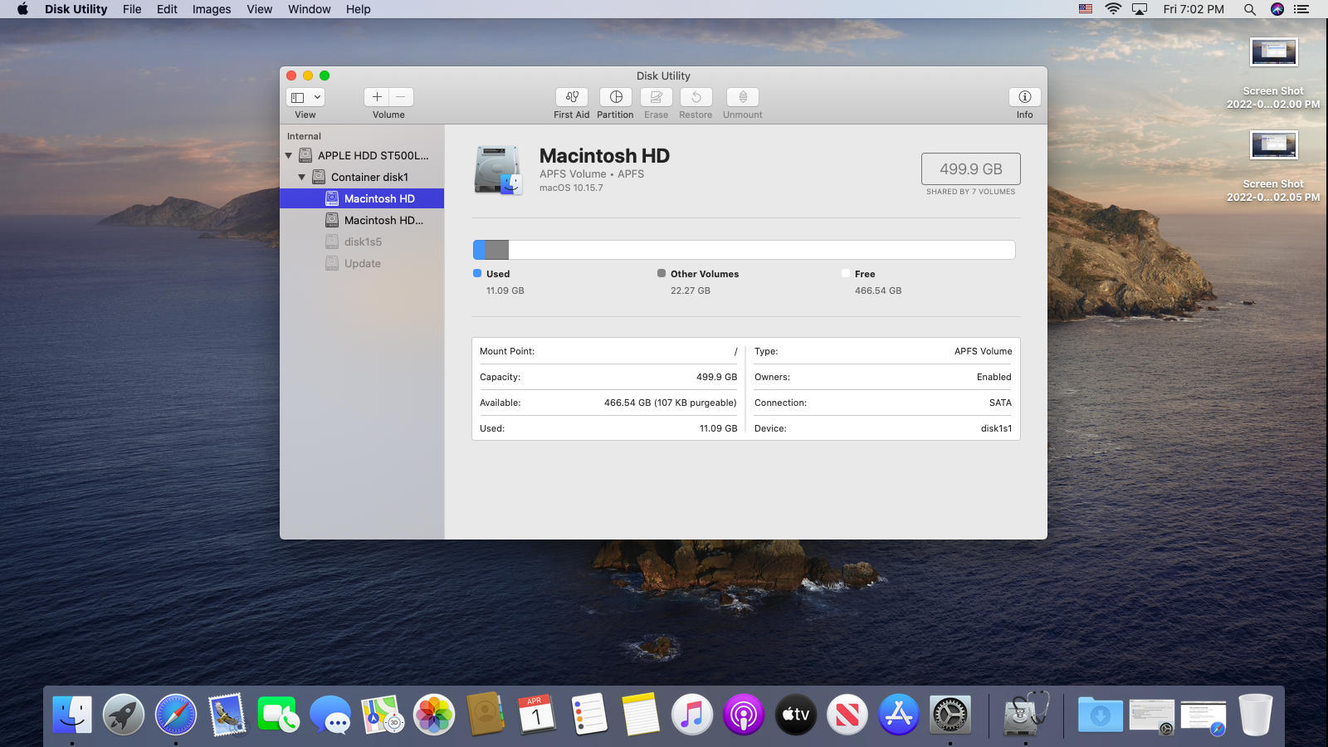Image resolution: width=1328 pixels, height=747 pixels.
Task: Open Launchpad from the Dock
Action: [124, 714]
